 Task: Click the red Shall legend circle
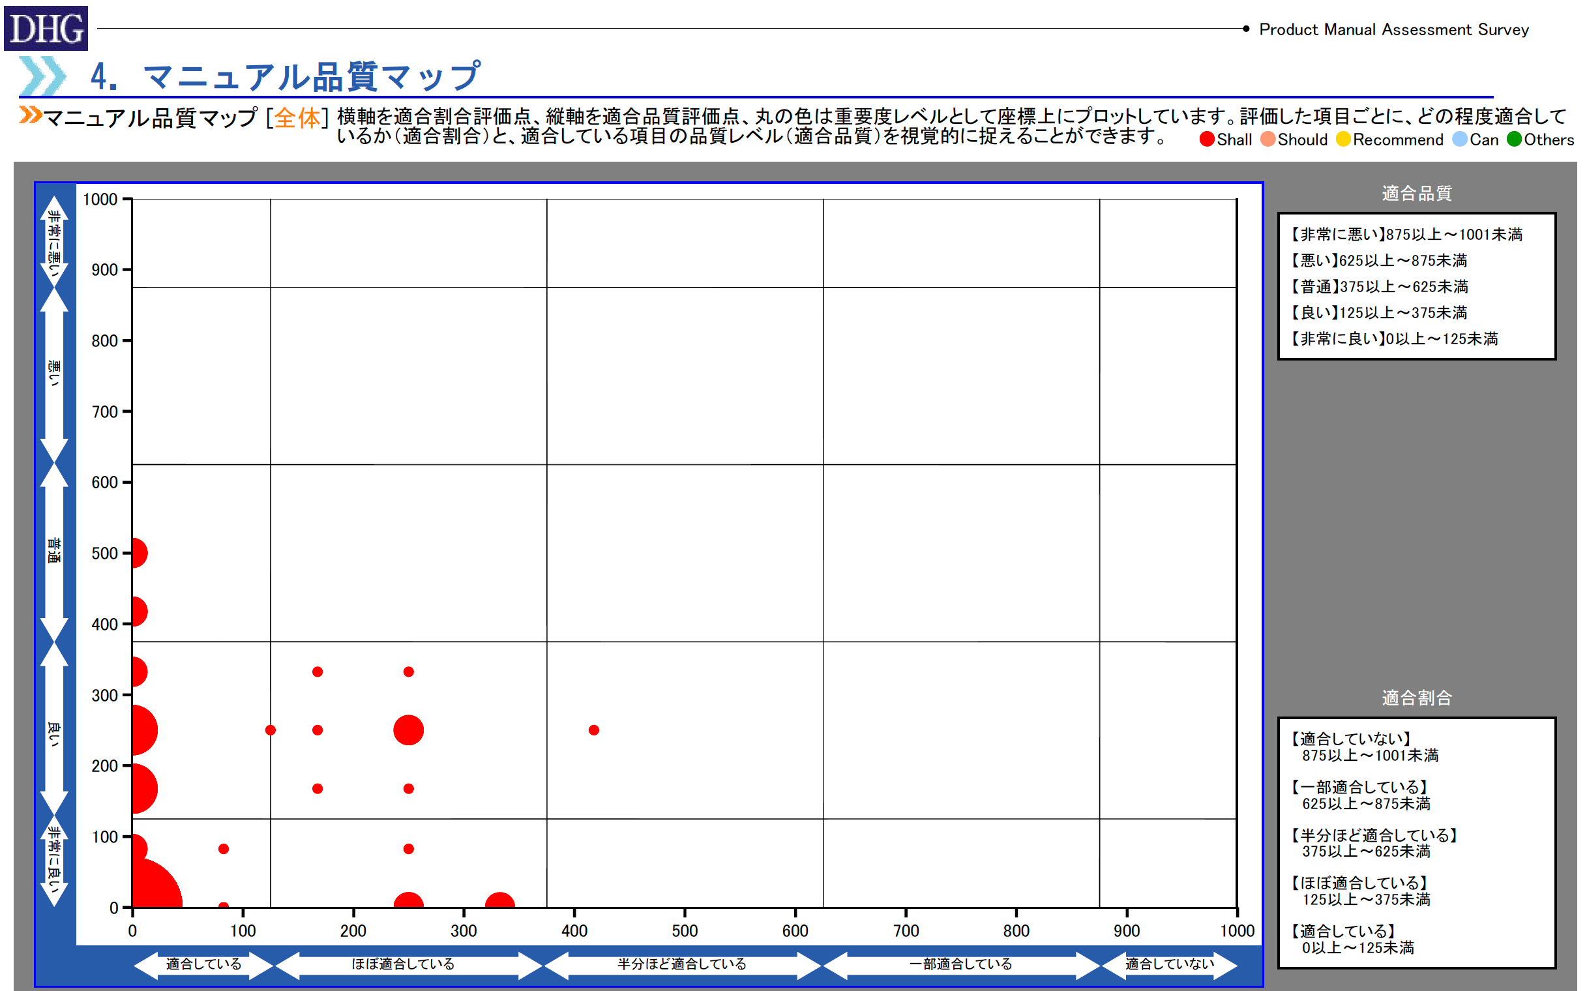tap(1206, 140)
